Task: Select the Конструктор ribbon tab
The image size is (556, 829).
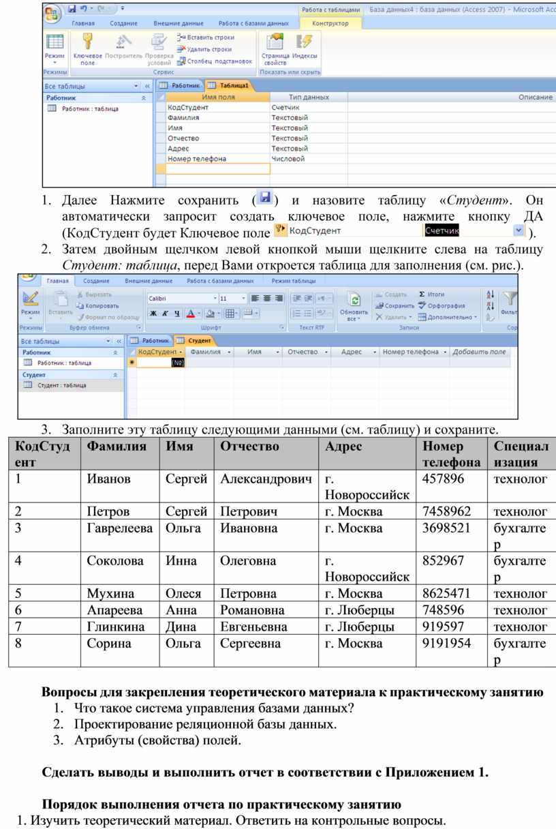Action: coord(330,23)
